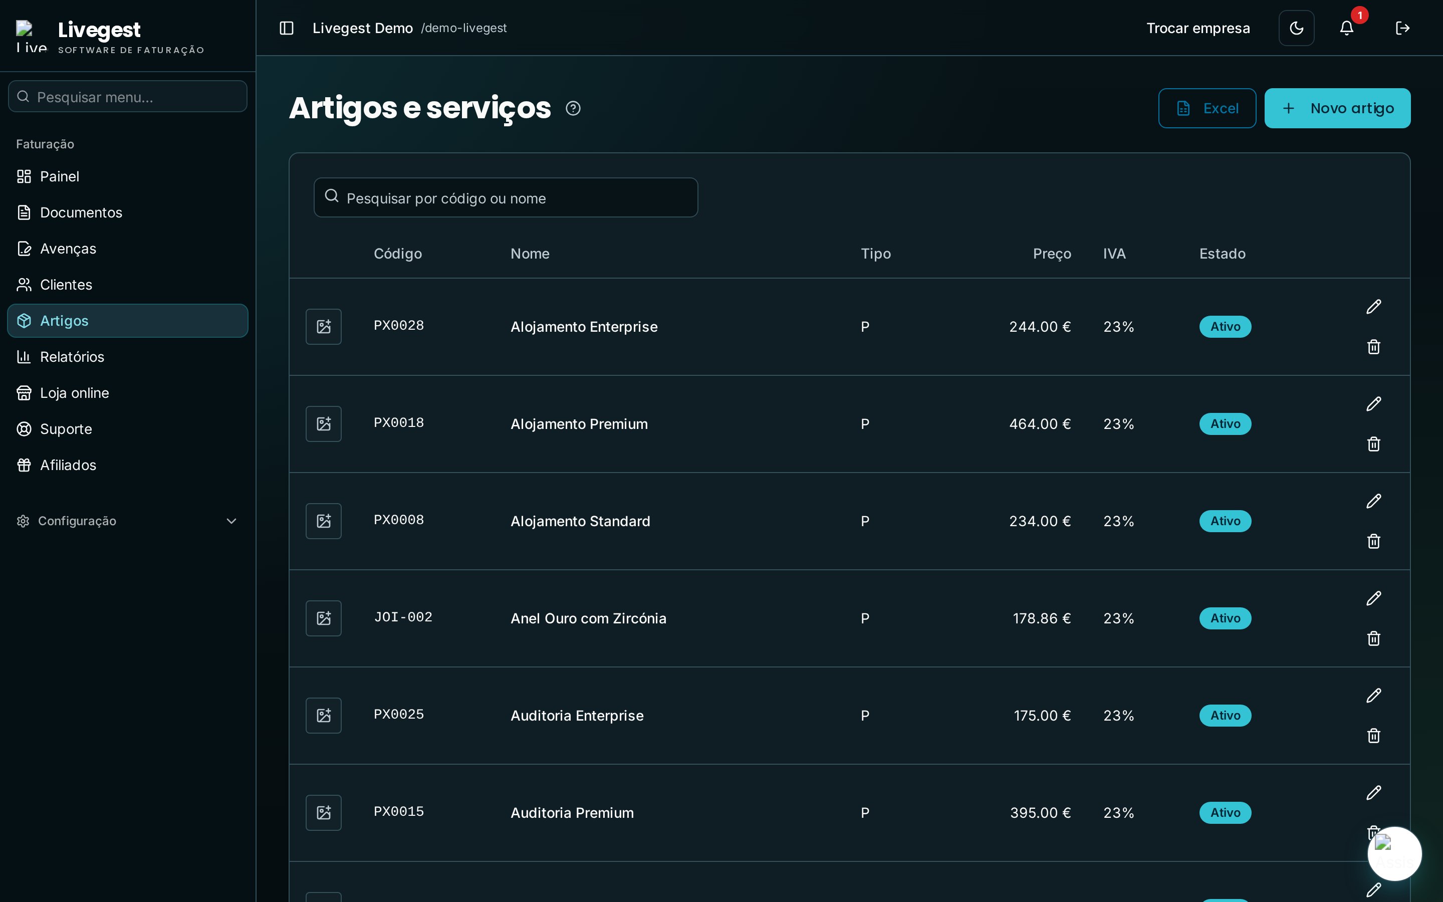Add image for article PX0018
This screenshot has height=902, width=1443.
coord(324,423)
